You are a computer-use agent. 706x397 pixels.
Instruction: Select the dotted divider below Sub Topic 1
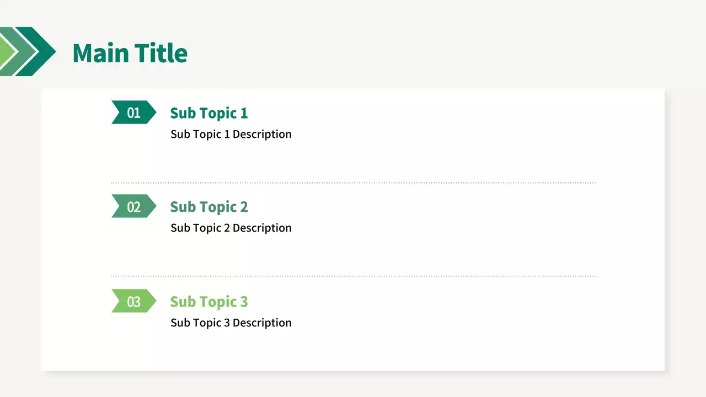[353, 183]
